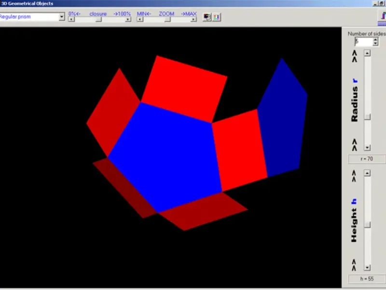Click the Radius scrollbar's bottom arrow
The width and height of the screenshot is (386, 290).
[367, 147]
